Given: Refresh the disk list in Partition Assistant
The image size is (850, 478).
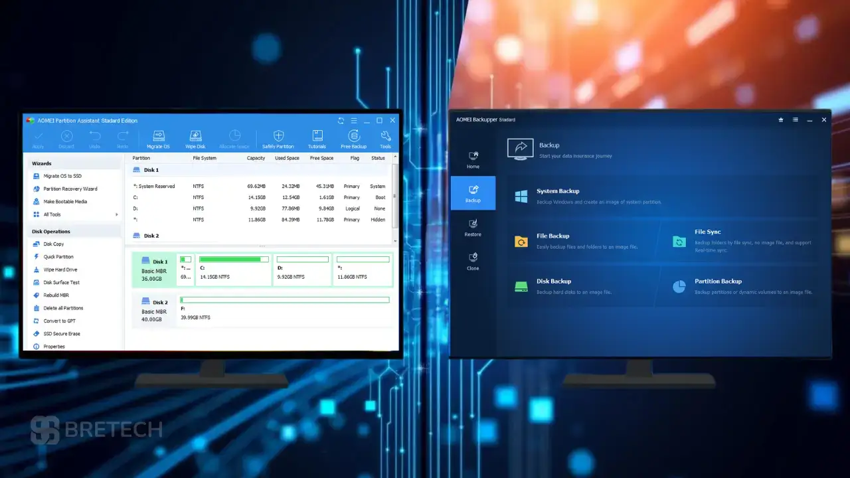Looking at the screenshot, I should pyautogui.click(x=341, y=120).
